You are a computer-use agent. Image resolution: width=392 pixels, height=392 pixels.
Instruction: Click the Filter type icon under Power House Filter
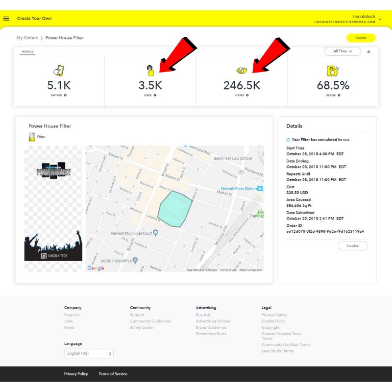tap(32, 137)
